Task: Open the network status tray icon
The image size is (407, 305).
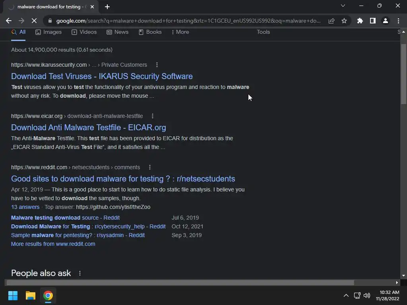Action: coord(357,295)
